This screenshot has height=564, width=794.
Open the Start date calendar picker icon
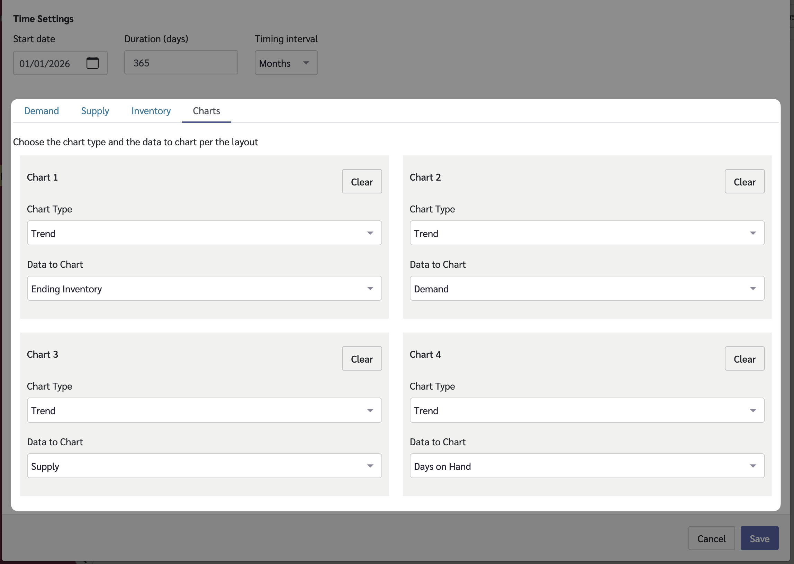pos(92,63)
